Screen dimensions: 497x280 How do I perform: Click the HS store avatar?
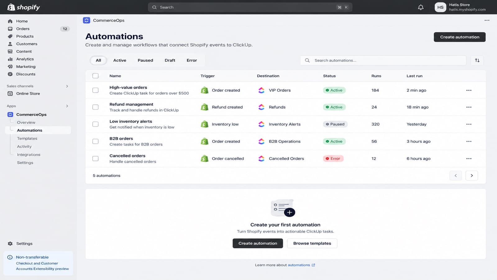[440, 7]
